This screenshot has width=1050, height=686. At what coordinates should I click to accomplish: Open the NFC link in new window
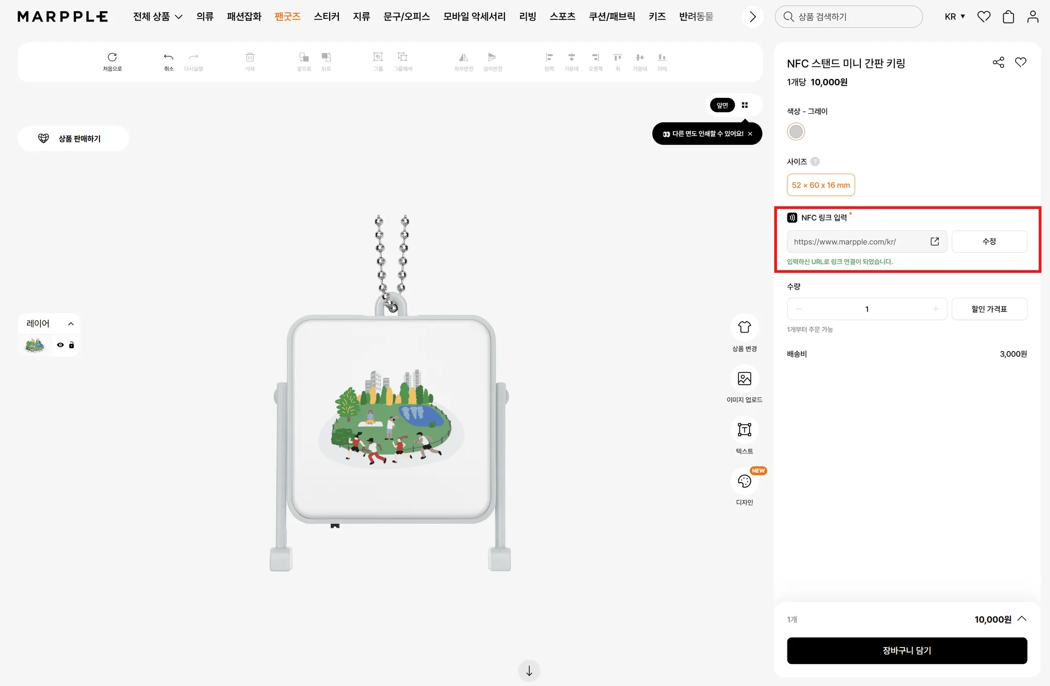coord(934,241)
